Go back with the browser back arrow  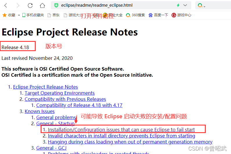(x=6, y=6)
